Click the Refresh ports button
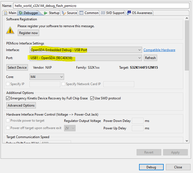Viewport: 193px width, 173px height. pyautogui.click(x=150, y=58)
